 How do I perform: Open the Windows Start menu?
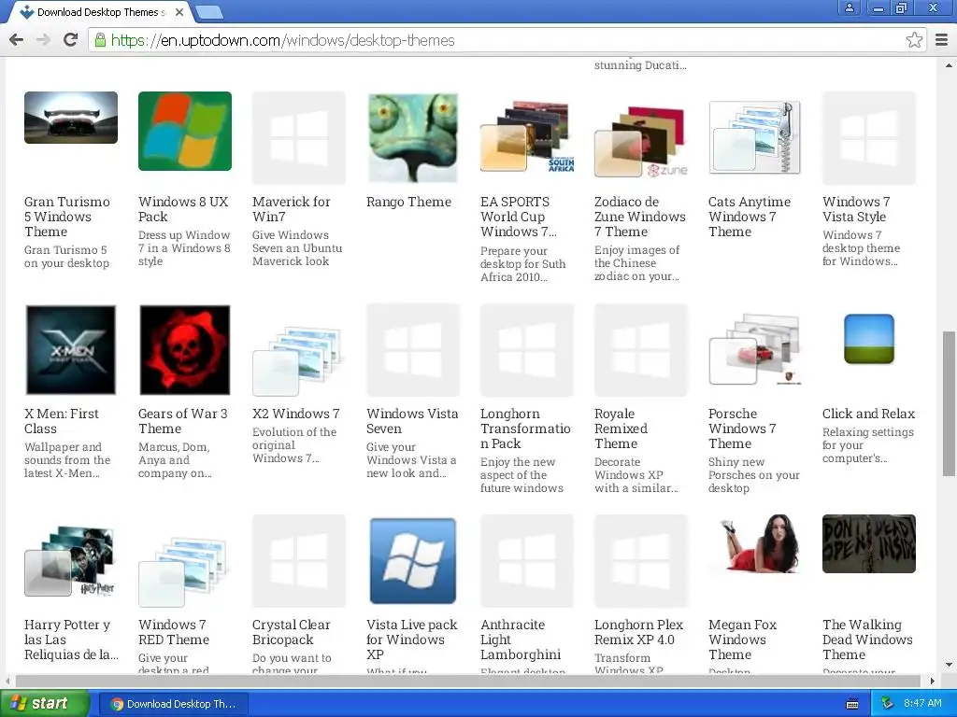45,704
